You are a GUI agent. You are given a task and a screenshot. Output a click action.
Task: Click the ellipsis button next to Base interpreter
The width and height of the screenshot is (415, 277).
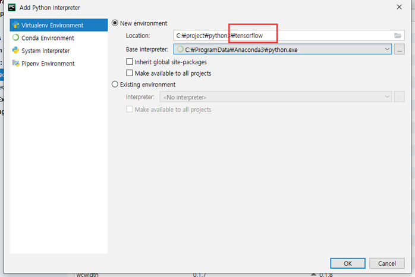click(399, 49)
